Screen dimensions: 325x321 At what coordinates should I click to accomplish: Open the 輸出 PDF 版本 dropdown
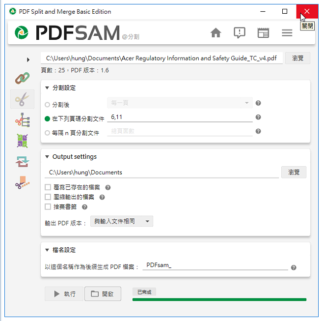122,221
